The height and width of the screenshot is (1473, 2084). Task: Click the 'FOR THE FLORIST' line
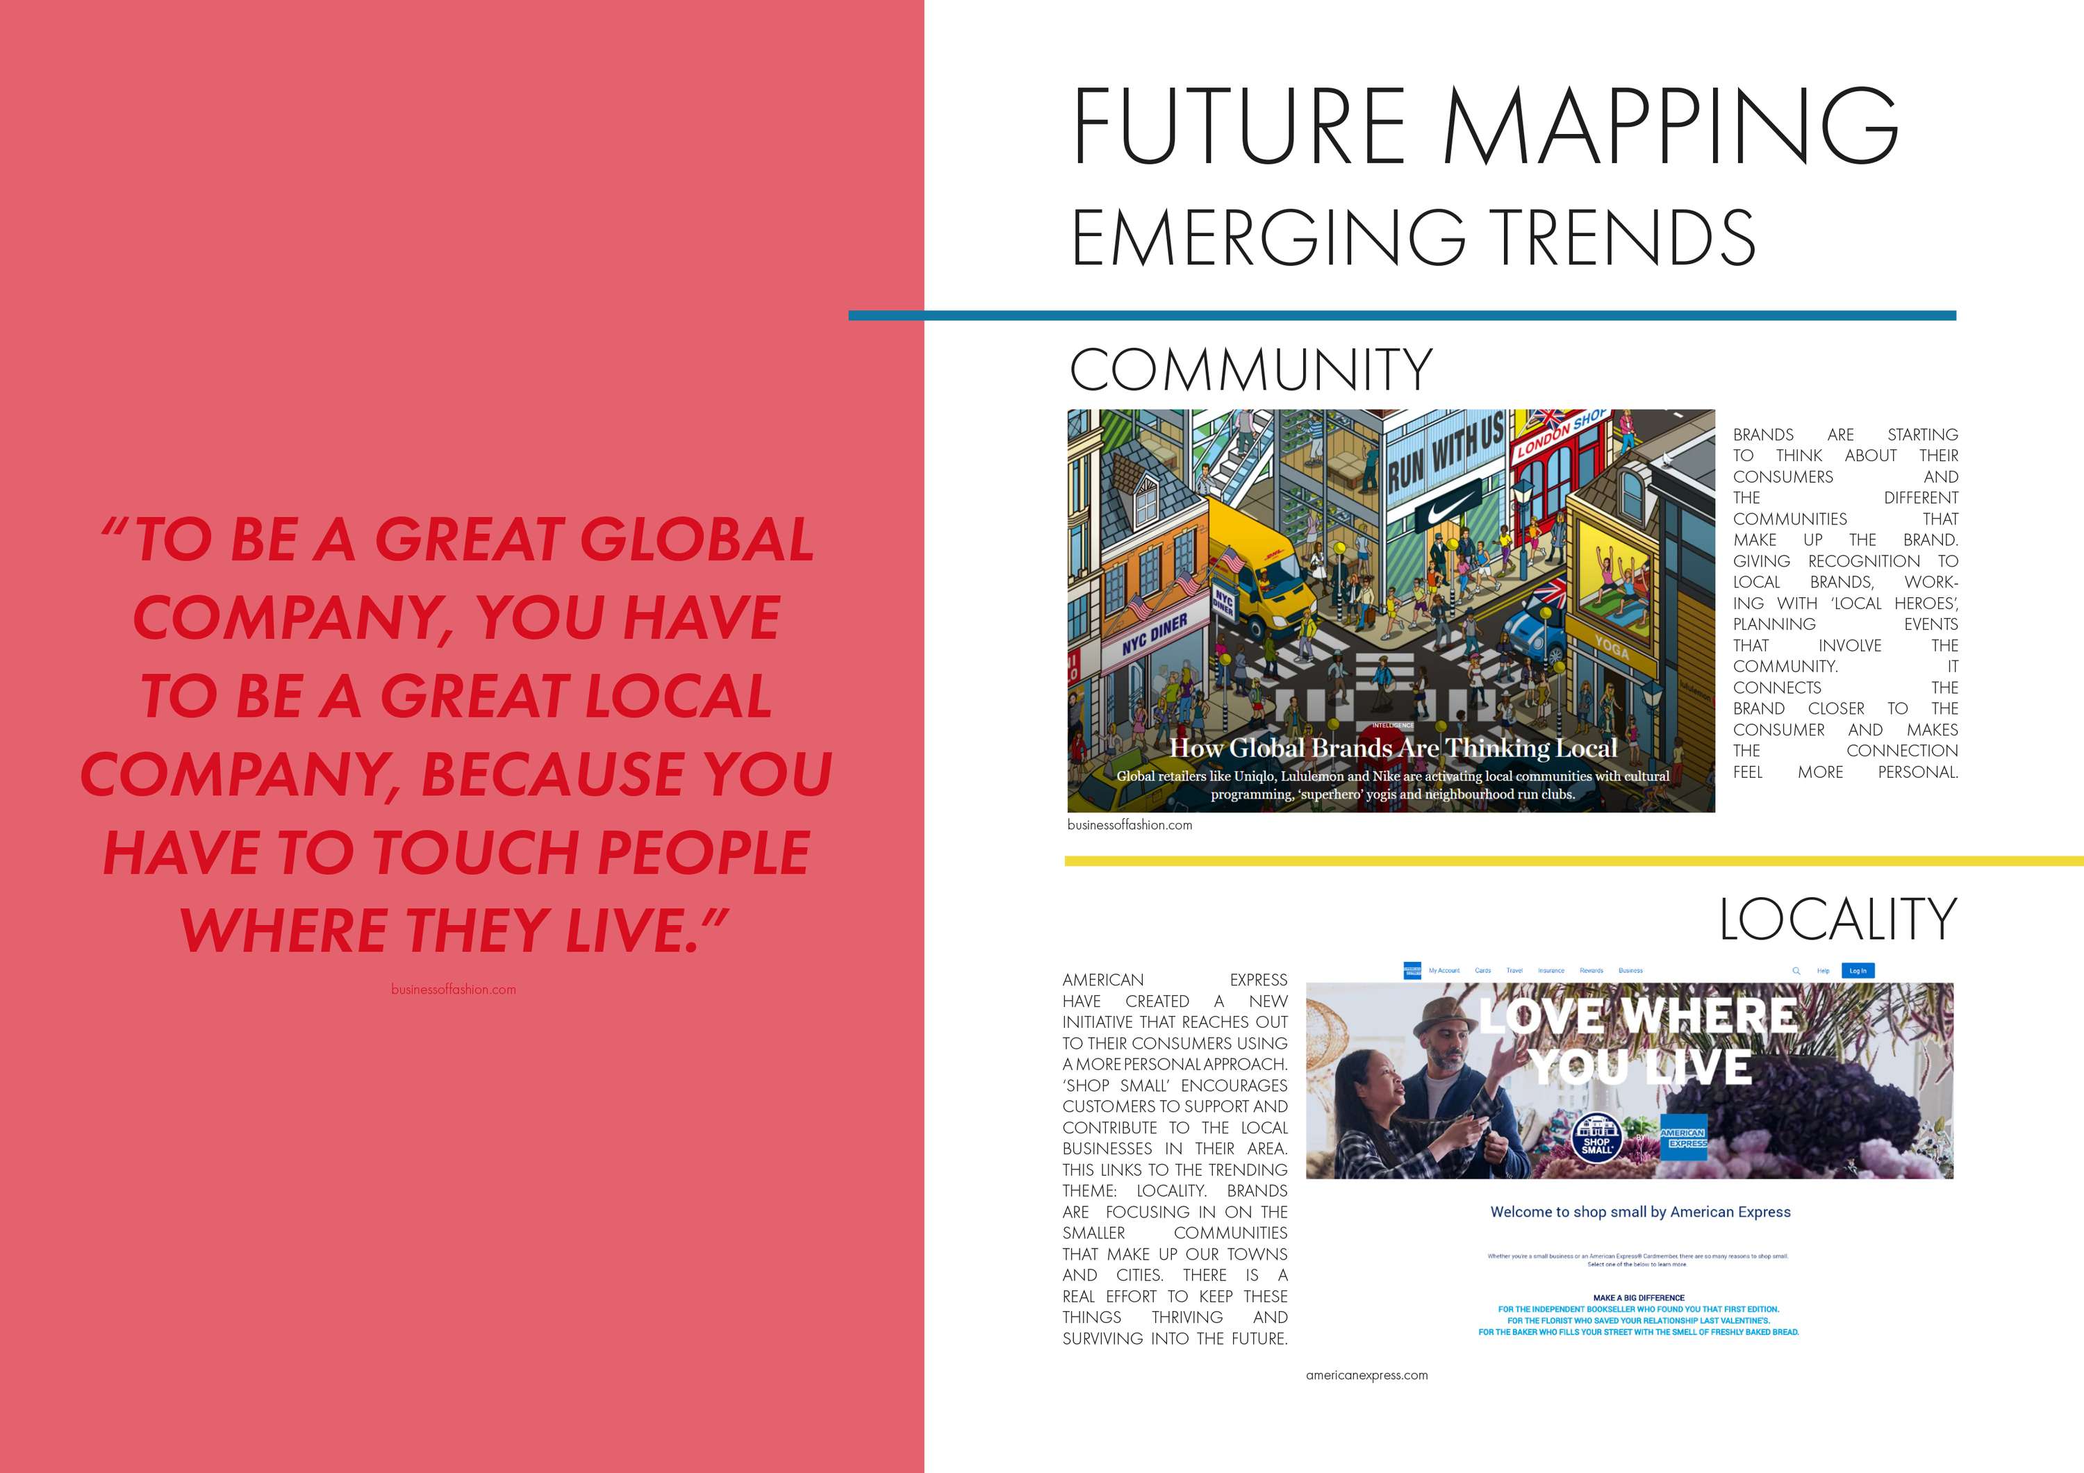click(1638, 1320)
